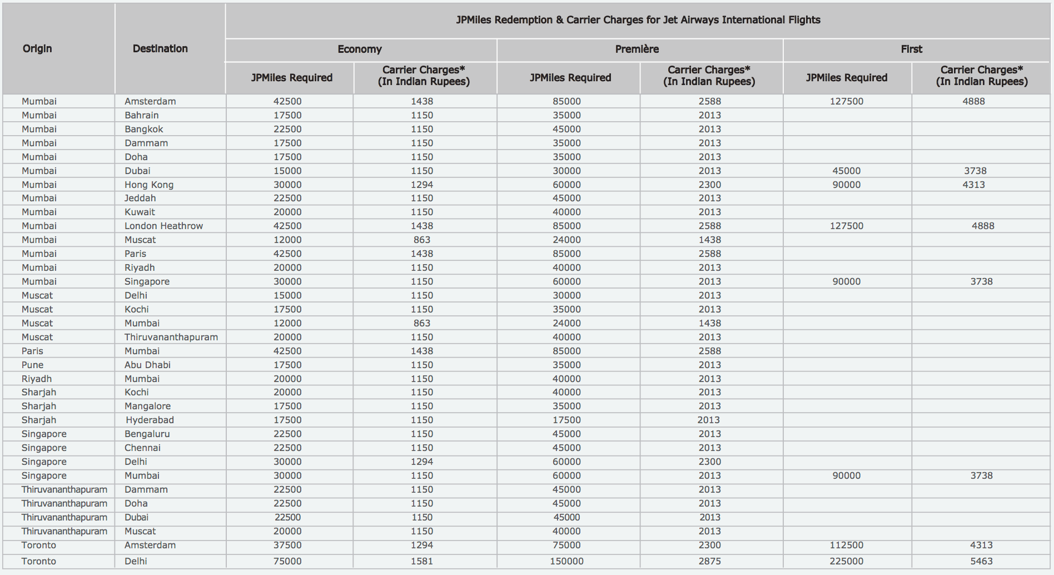Click the Origin column header
Viewport: 1054px width, 575px height.
[37, 48]
